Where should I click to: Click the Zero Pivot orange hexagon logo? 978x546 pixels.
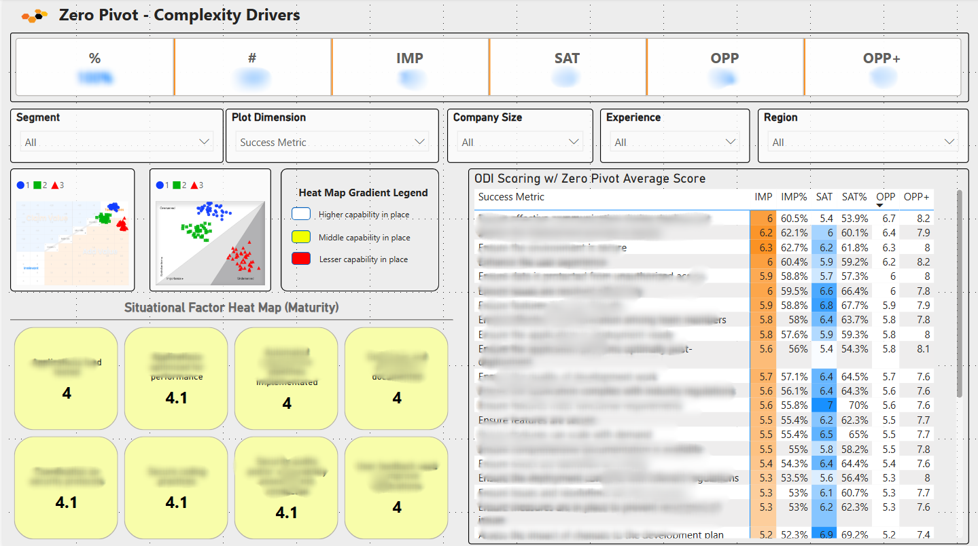[35, 15]
